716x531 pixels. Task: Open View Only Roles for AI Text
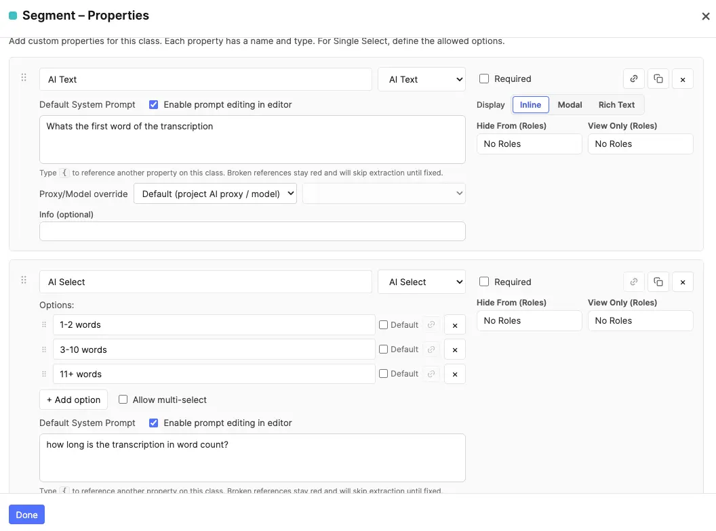click(640, 144)
